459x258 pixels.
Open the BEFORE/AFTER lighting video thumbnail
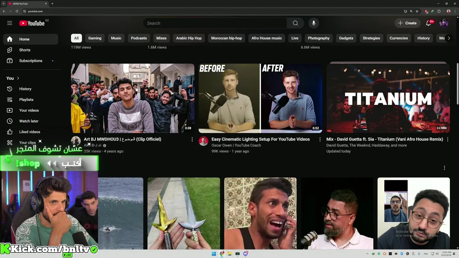coord(260,98)
